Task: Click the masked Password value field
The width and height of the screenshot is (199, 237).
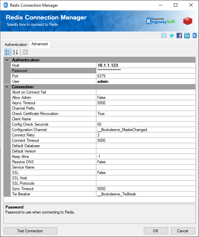Action: coord(146,71)
